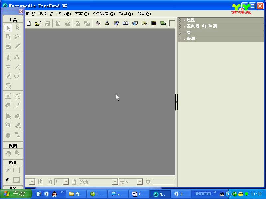The image size is (266, 199).
Task: Click the Print toolbar icon
Action: 67,23
